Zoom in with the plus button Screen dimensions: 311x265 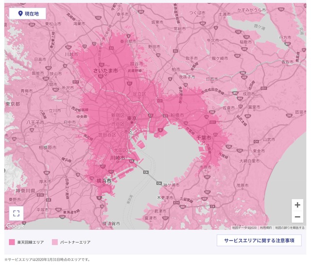[x=297, y=205]
